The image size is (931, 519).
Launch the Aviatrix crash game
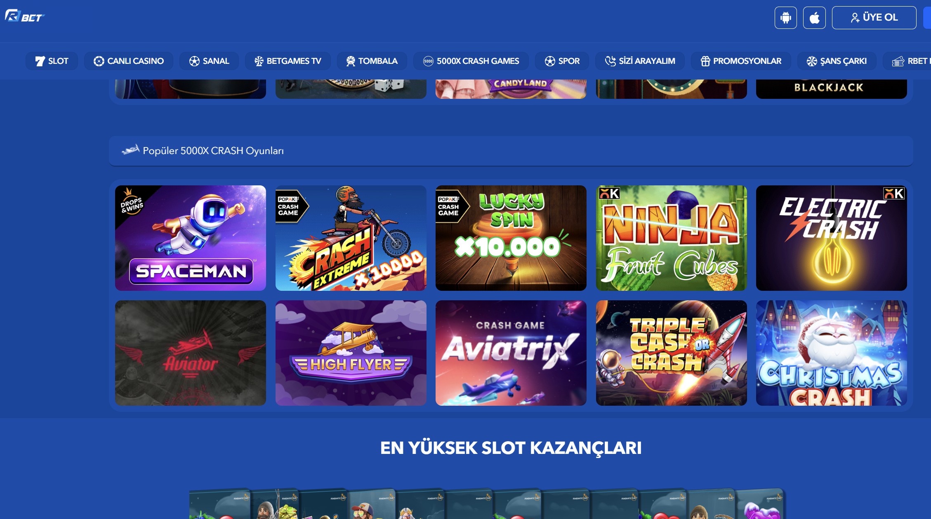pyautogui.click(x=511, y=353)
